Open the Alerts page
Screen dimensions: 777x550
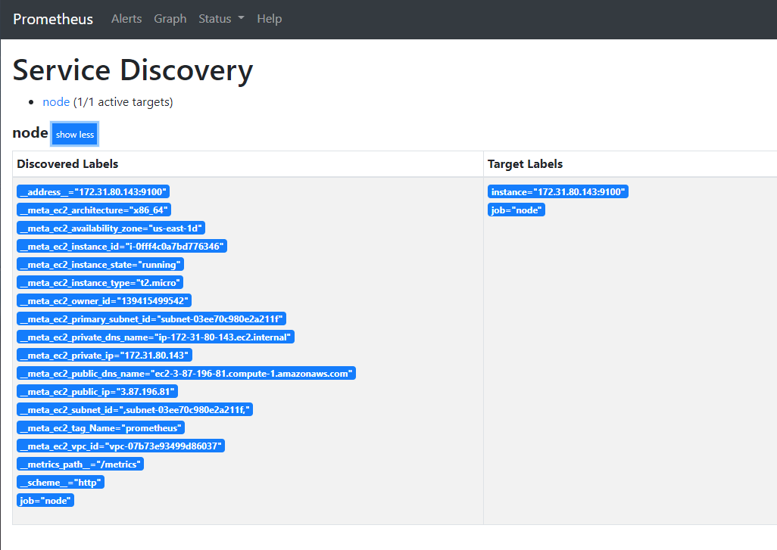click(126, 19)
